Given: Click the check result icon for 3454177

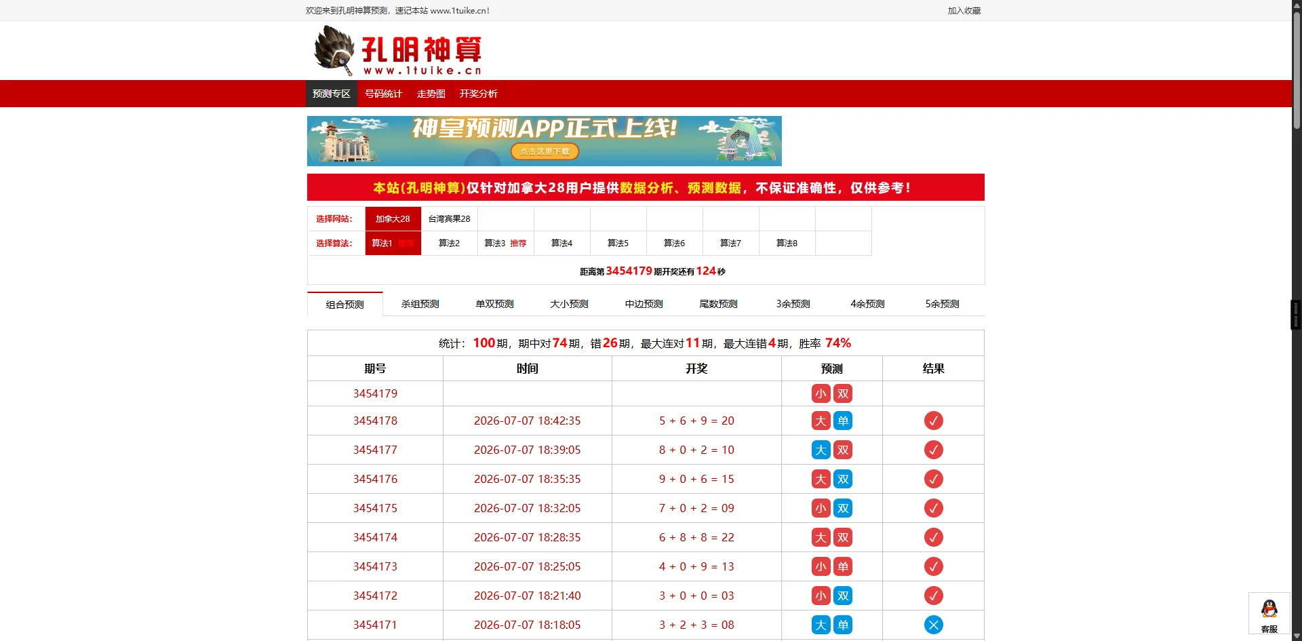Looking at the screenshot, I should point(933,450).
